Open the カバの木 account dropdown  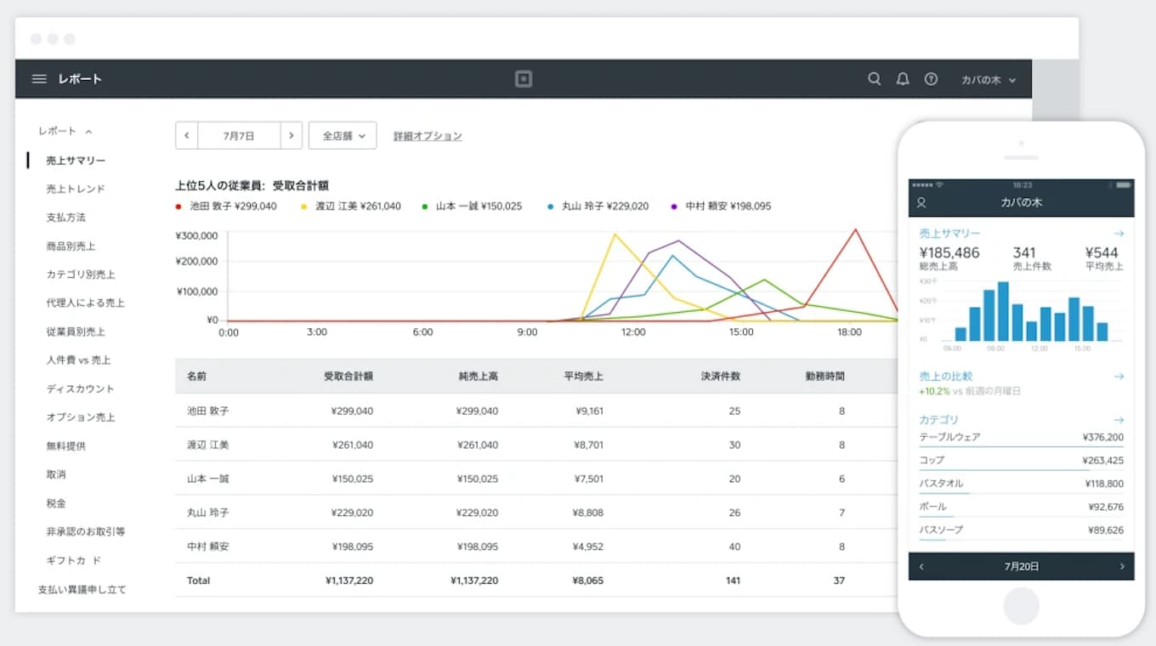click(988, 80)
